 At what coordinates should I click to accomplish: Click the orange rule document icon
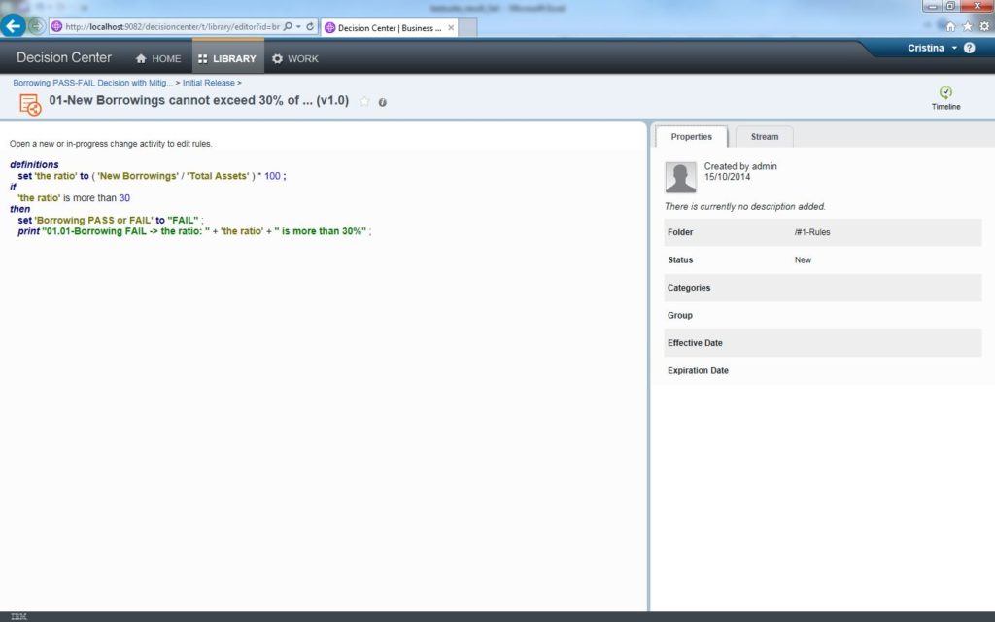click(x=30, y=104)
